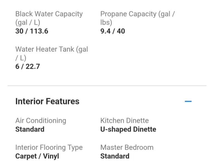Select the Master Bedroom label

(127, 148)
